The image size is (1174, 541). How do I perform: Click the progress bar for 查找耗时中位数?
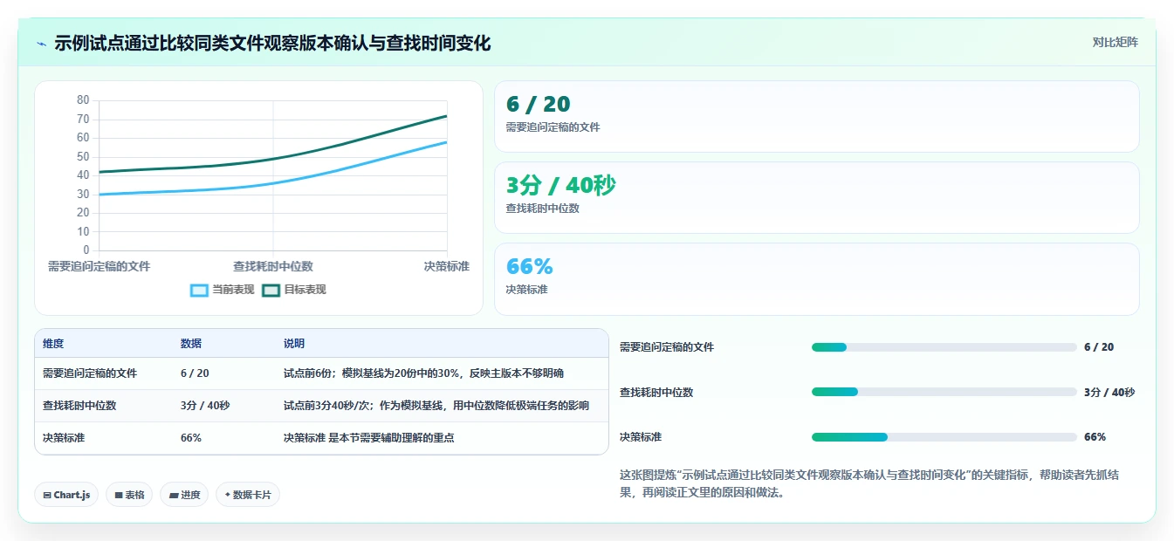tap(944, 392)
